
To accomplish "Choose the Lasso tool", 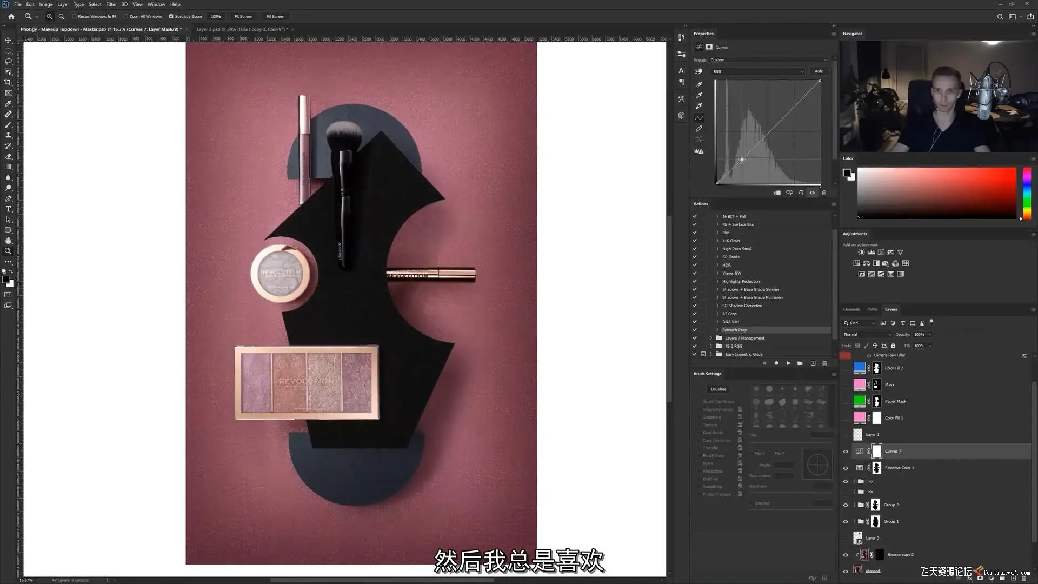I will click(8, 61).
